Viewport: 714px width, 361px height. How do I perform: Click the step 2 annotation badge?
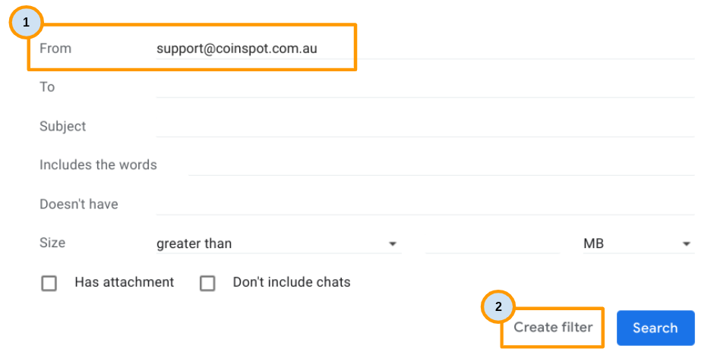coord(498,307)
